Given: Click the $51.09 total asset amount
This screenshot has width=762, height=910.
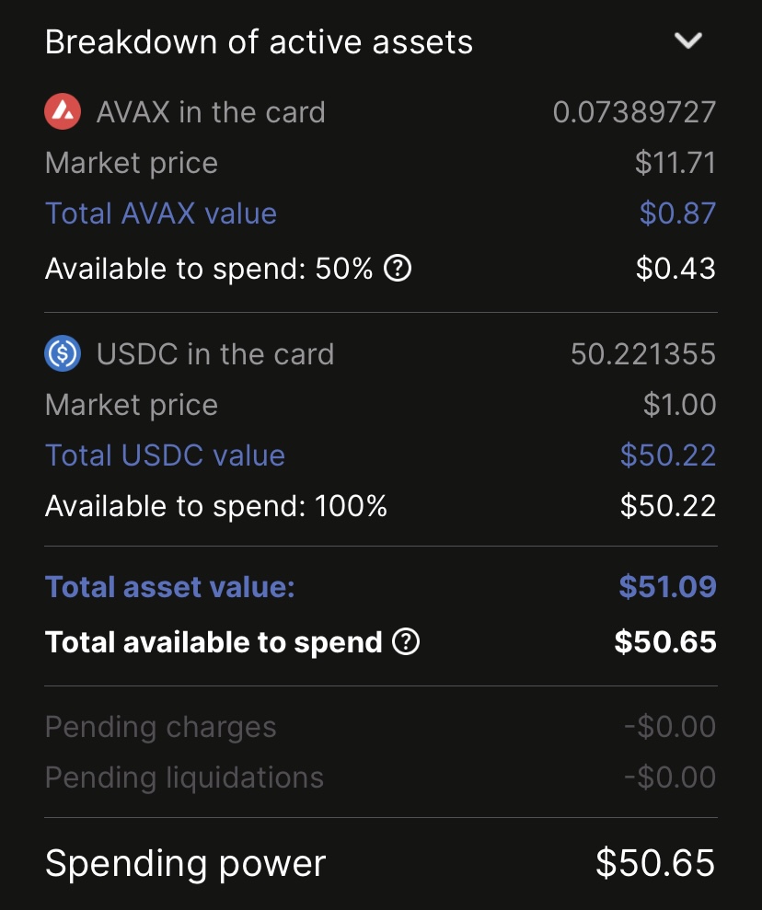Looking at the screenshot, I should 667,587.
